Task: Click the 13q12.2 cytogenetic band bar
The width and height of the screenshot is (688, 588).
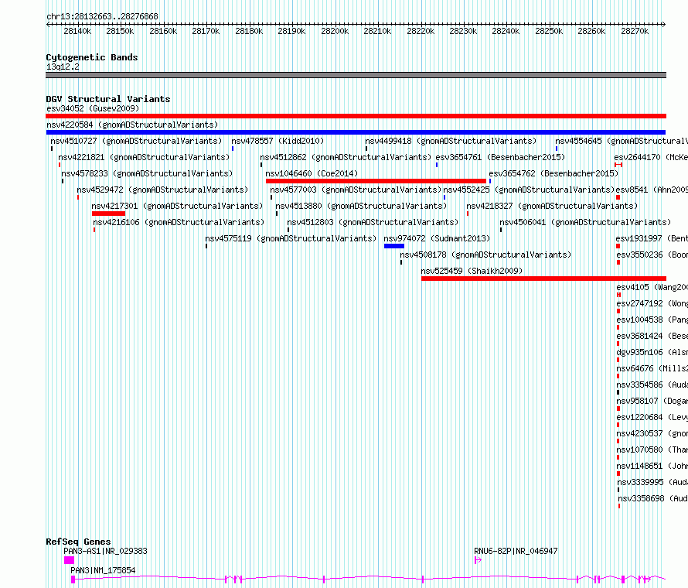Action: tap(356, 75)
